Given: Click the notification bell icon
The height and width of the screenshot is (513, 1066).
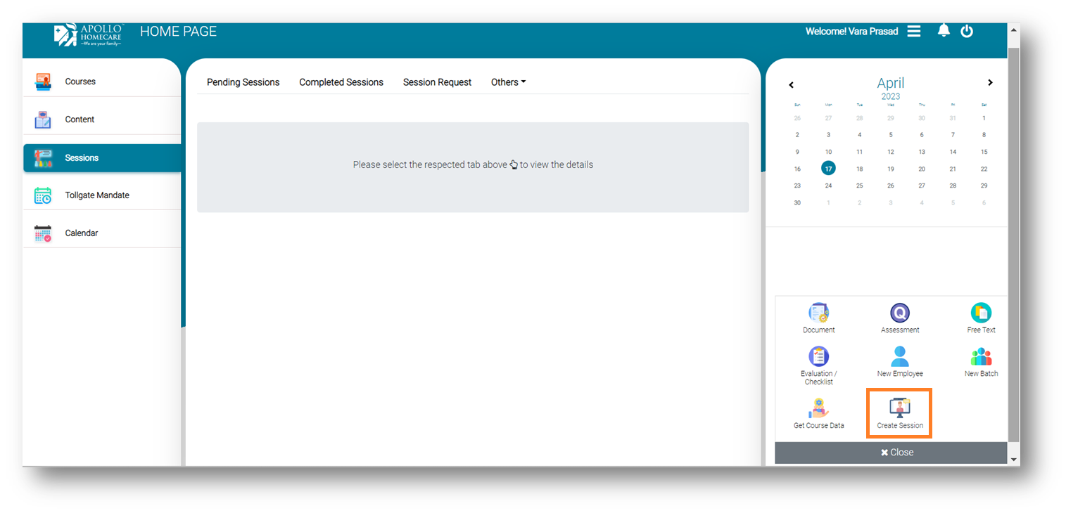Looking at the screenshot, I should pyautogui.click(x=944, y=31).
